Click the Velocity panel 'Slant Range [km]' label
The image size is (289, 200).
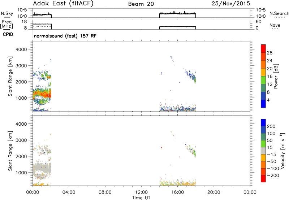(x=10, y=151)
